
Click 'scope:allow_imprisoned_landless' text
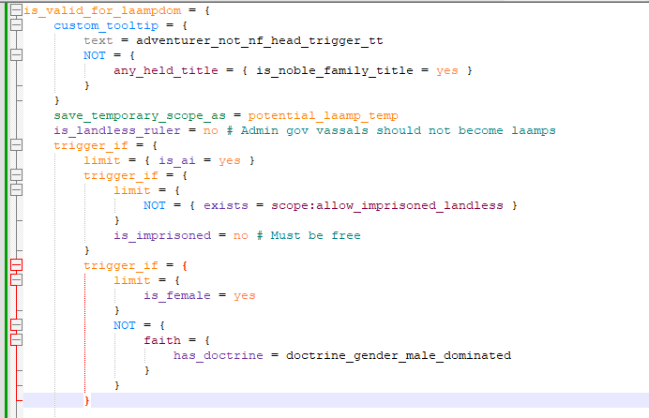[387, 205]
